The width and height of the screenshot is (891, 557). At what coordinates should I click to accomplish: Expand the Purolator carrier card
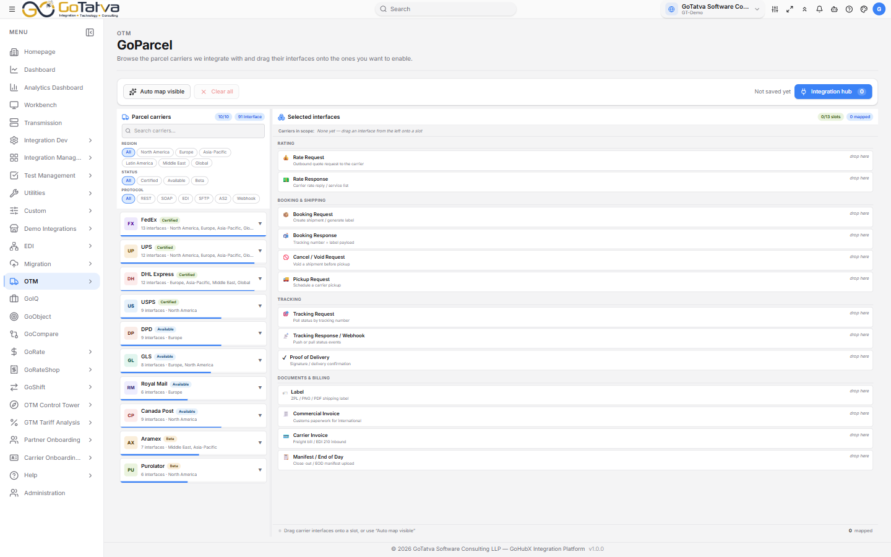(x=260, y=470)
